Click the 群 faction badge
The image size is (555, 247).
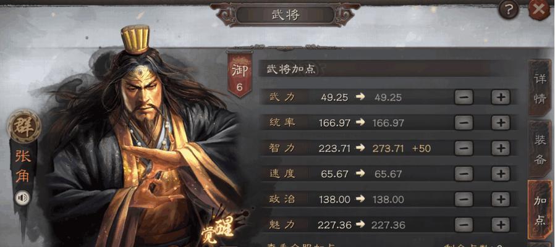click(x=24, y=127)
